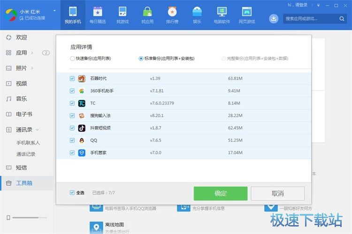Image resolution: width=352 pixels, height=234 pixels.
Task: Open the 离线地图 tool behind dialog
Action: [x=110, y=227]
